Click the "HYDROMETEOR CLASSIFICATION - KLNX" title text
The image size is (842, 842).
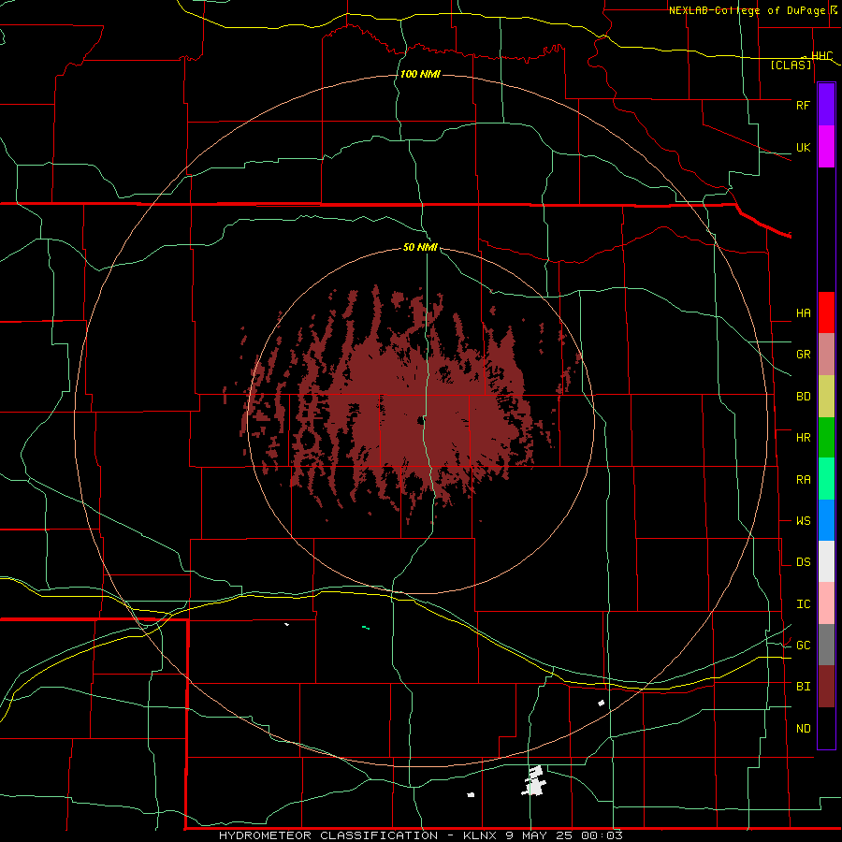[359, 835]
